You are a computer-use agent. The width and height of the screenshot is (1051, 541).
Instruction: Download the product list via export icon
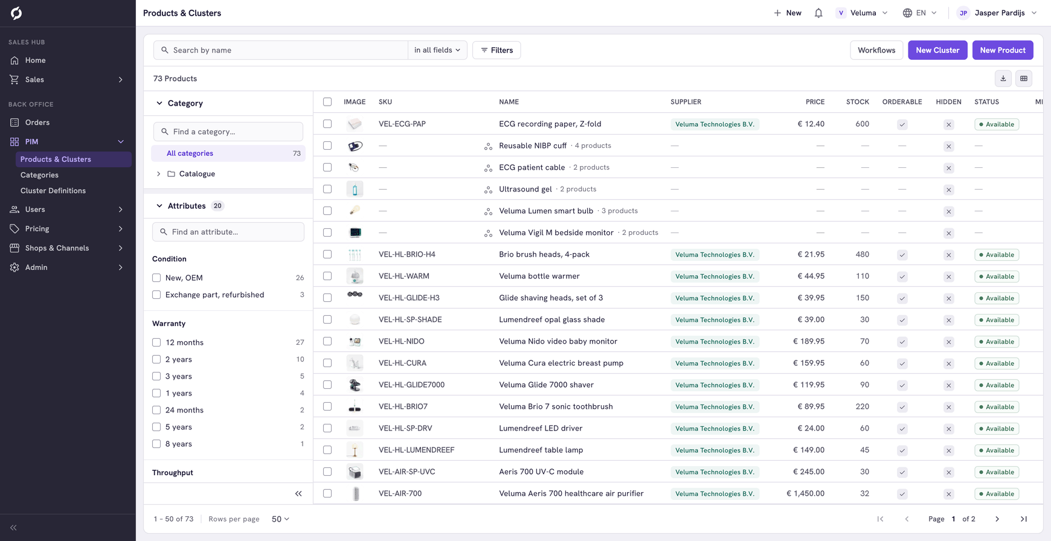(x=1003, y=78)
